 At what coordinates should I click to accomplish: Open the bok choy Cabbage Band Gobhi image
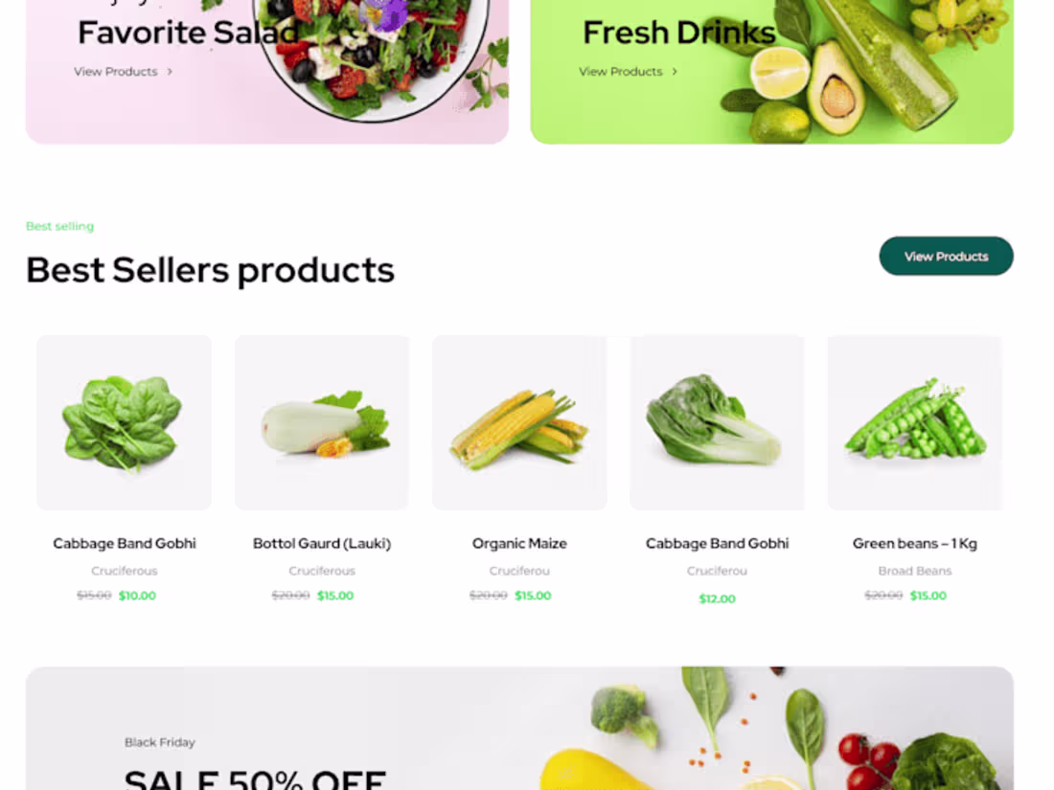[x=718, y=422]
